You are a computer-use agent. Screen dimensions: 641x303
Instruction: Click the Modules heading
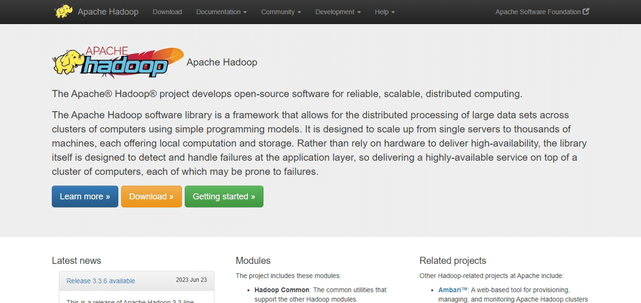click(253, 260)
